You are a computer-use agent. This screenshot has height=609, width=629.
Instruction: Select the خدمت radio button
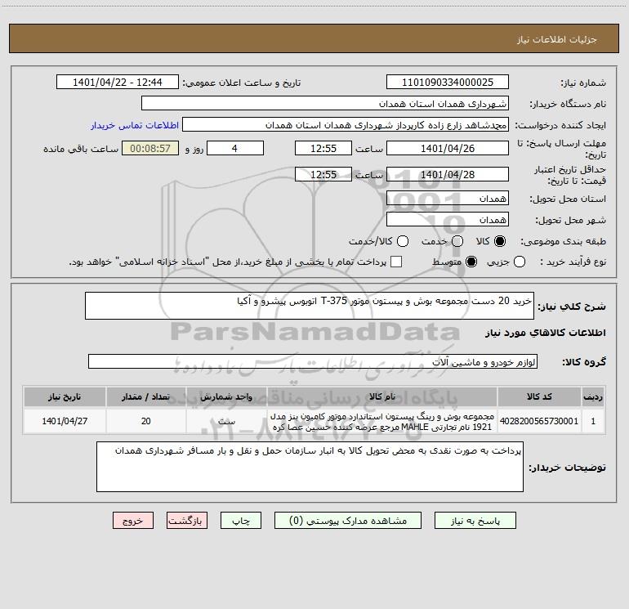tap(457, 241)
